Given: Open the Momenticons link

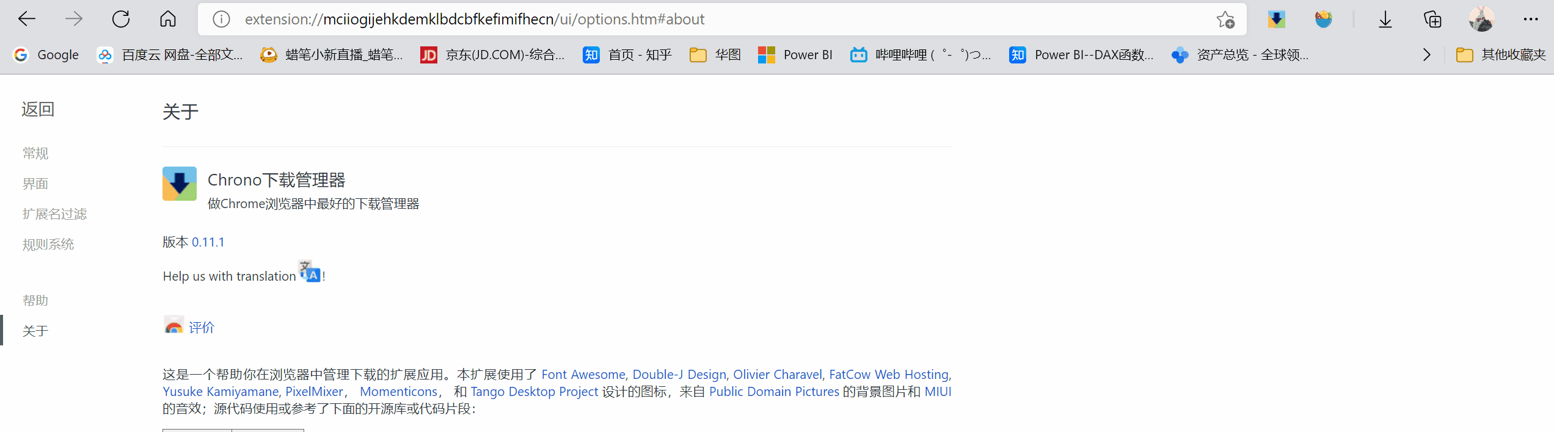Looking at the screenshot, I should tap(398, 392).
